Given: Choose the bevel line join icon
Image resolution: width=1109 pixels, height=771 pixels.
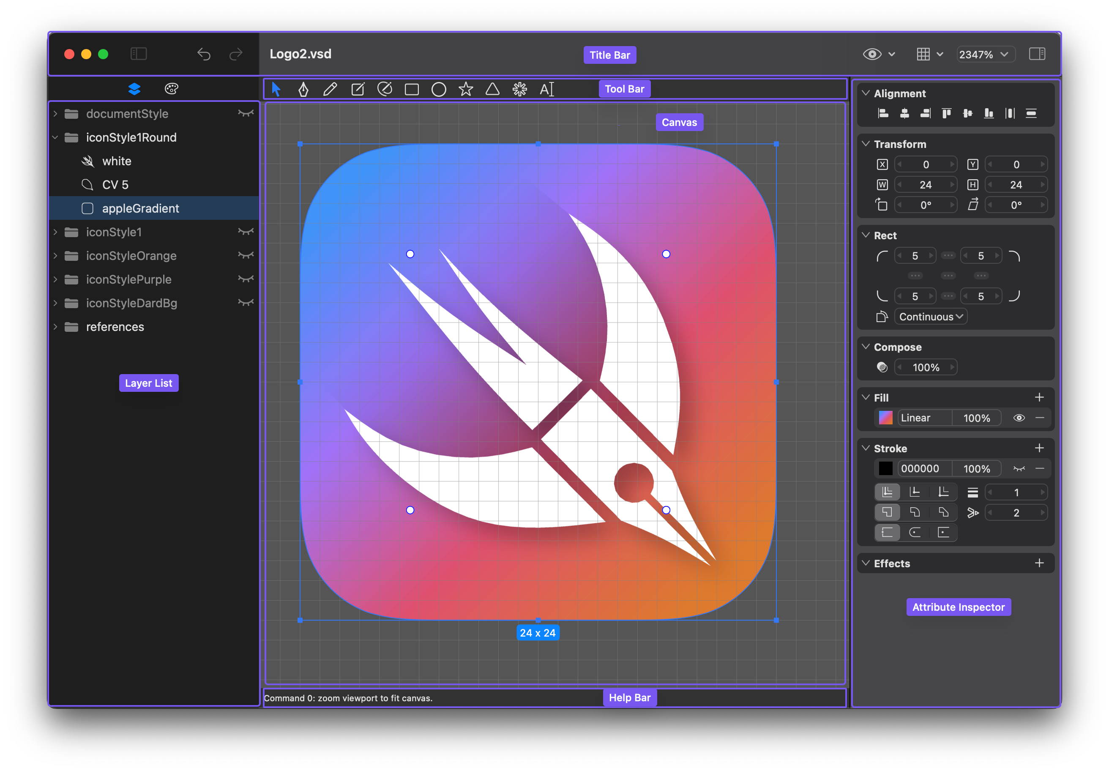Looking at the screenshot, I should pos(943,513).
